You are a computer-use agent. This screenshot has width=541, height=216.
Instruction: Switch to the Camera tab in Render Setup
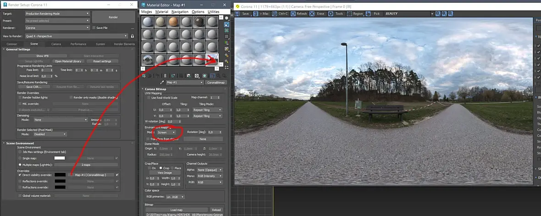click(x=56, y=44)
